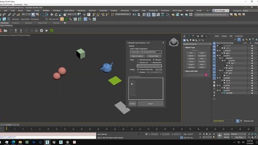258x145 pixels.
Task: Click the filter funnel icon in Layer Explorer
Action: pyautogui.click(x=214, y=96)
